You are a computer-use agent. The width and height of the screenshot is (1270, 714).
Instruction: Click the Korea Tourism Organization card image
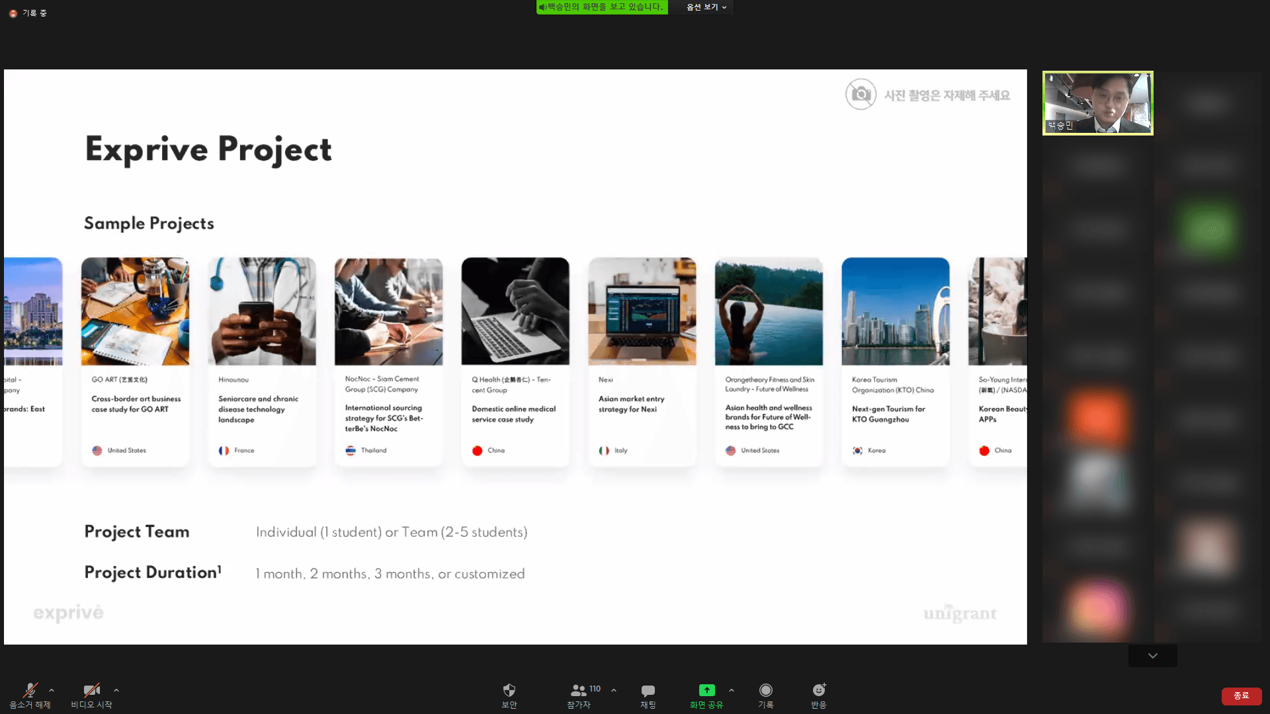point(896,311)
